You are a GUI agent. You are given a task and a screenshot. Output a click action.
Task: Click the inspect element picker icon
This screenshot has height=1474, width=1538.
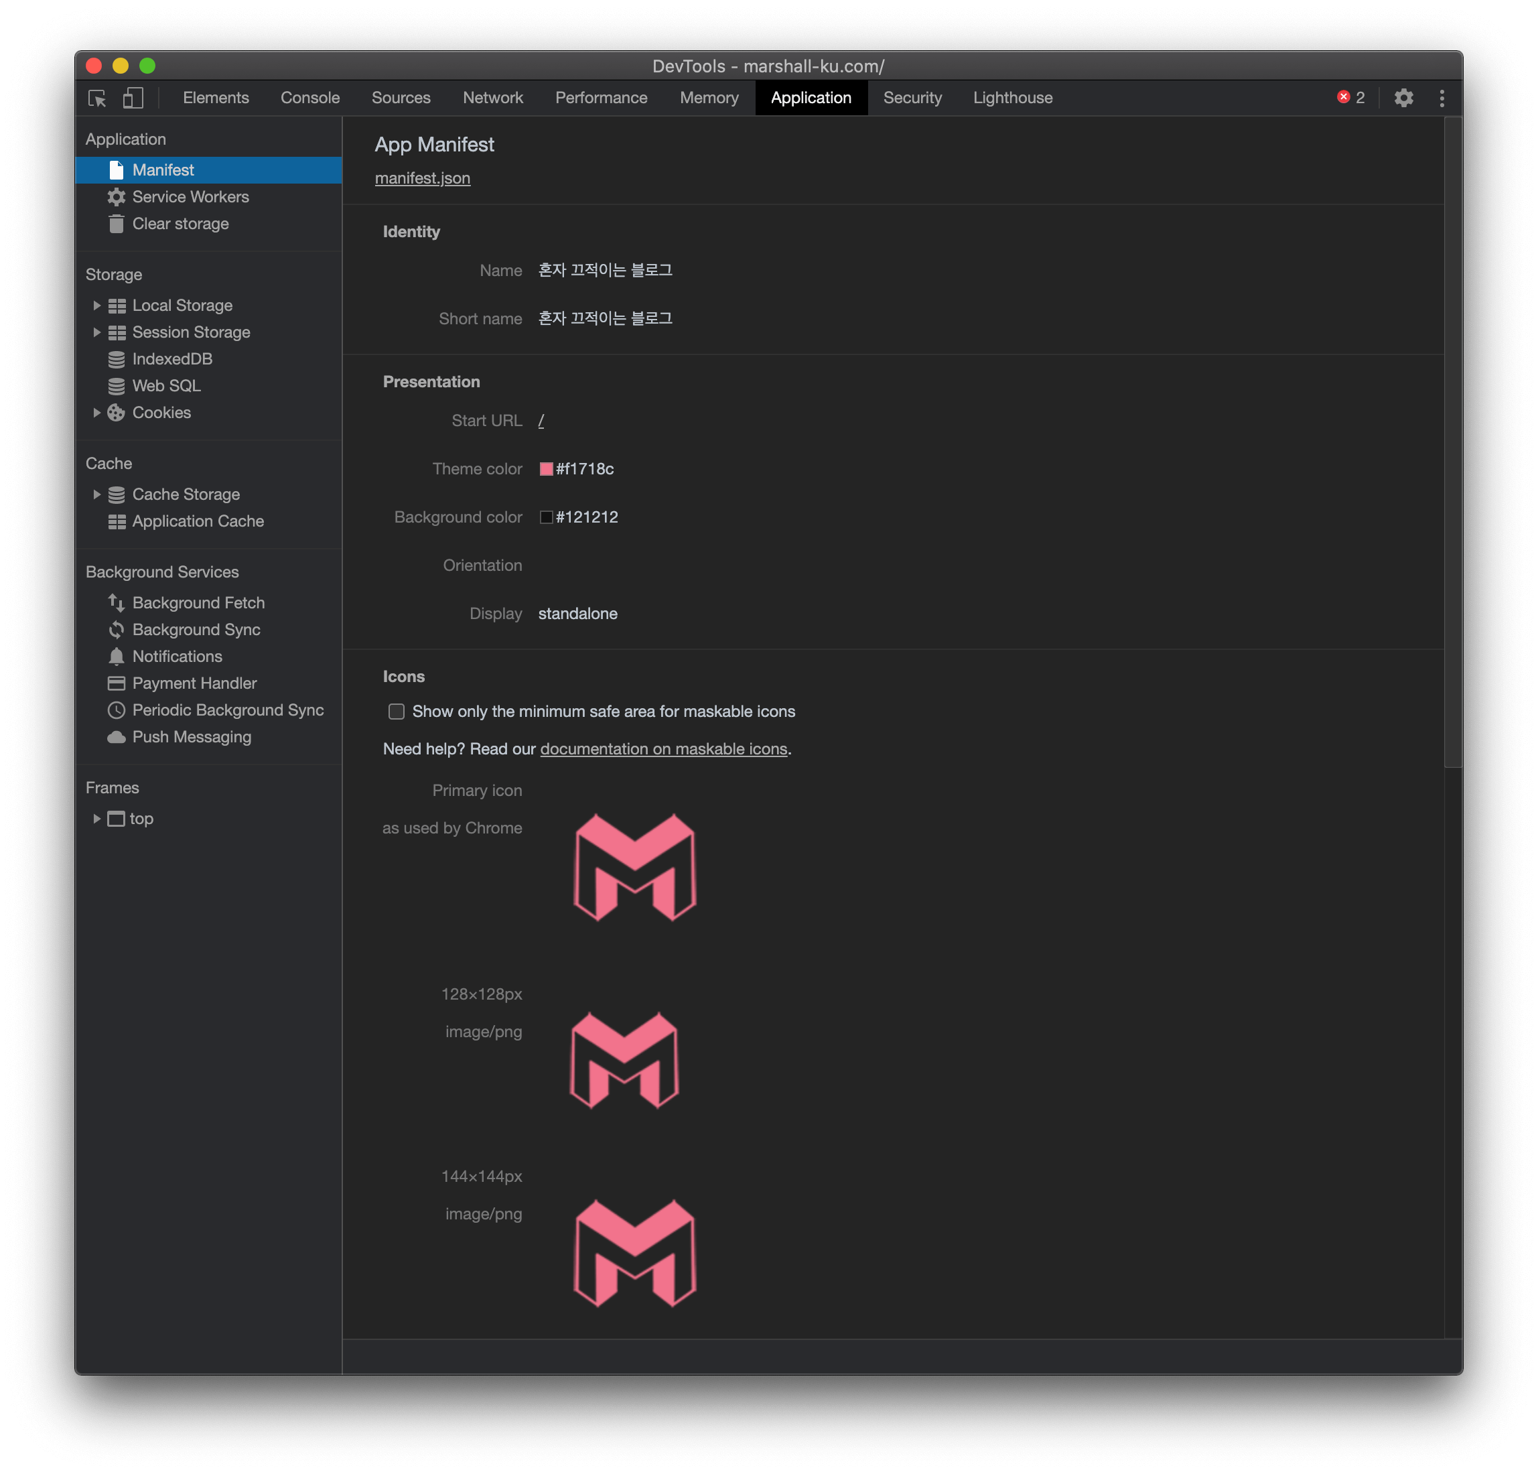click(97, 98)
